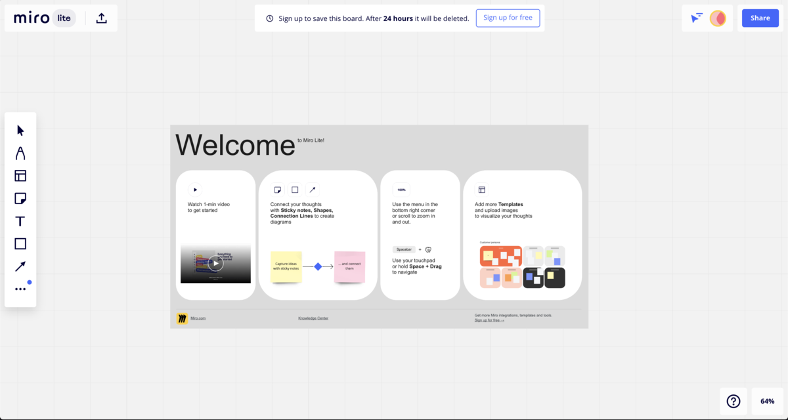Viewport: 788px width, 420px height.
Task: Click the yellow Miro logo in footer
Action: pyautogui.click(x=182, y=318)
